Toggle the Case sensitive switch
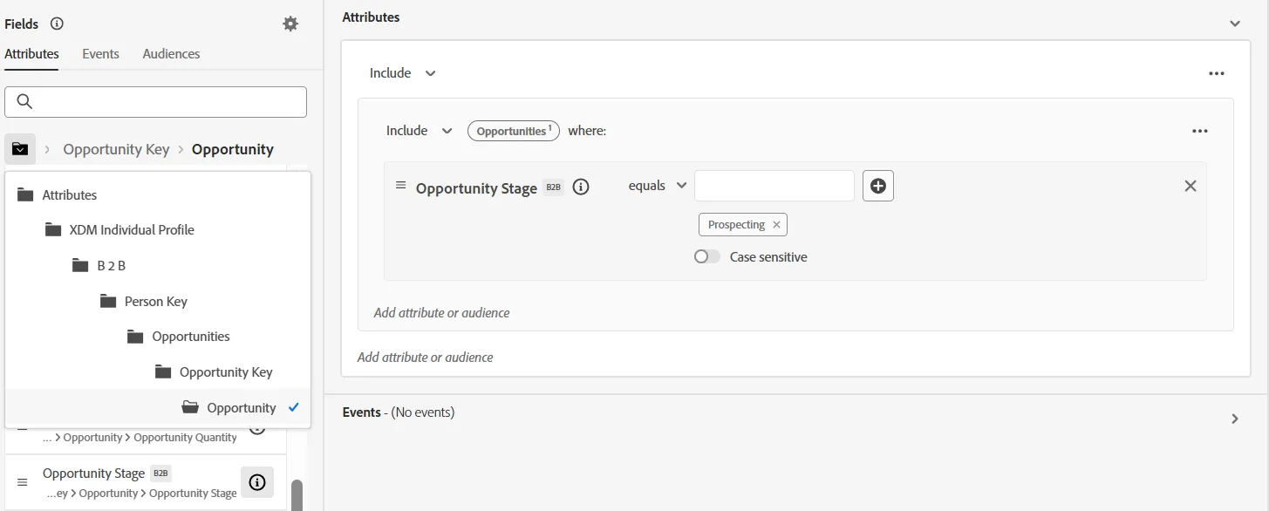This screenshot has height=511, width=1269. pyautogui.click(x=707, y=257)
